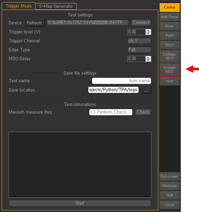This screenshot has width=199, height=212.
Task: Open the map panel
Action: pos(169,81)
